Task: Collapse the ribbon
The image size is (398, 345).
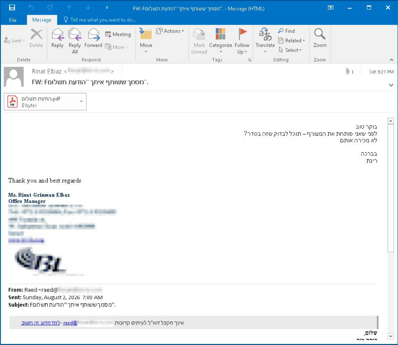Action: click(x=391, y=60)
